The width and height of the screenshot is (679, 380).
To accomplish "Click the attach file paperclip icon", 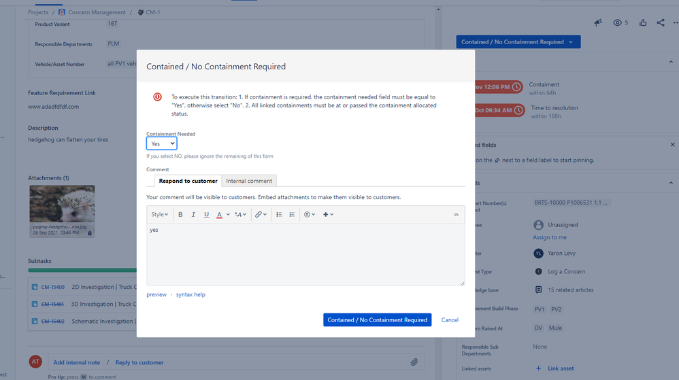I will [414, 362].
